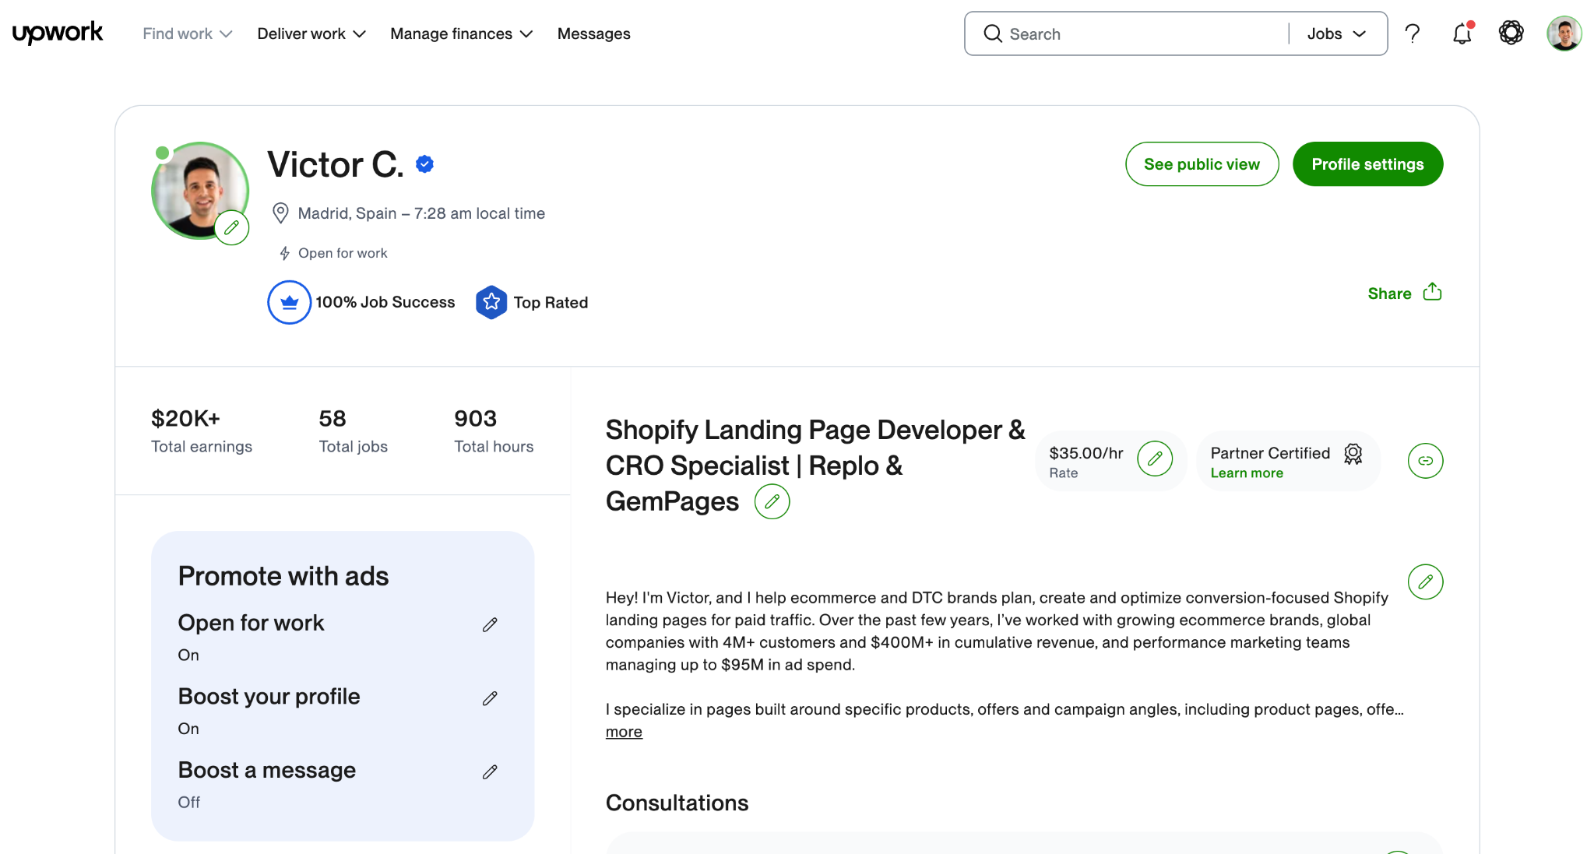Expand the overview with the more link
The height and width of the screenshot is (854, 1594).
[x=624, y=732]
